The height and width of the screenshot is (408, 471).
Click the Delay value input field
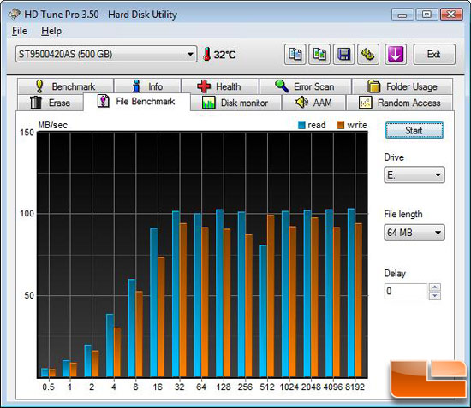(x=406, y=291)
